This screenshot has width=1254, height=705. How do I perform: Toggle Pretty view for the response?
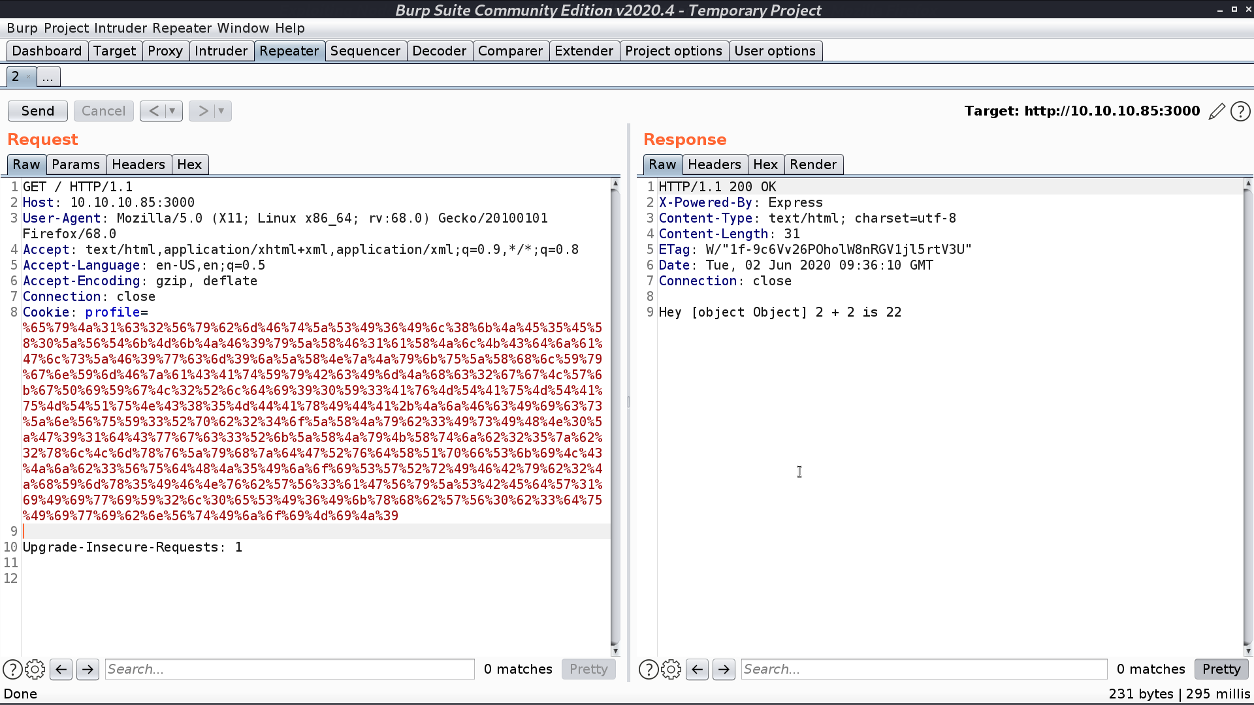point(1221,669)
